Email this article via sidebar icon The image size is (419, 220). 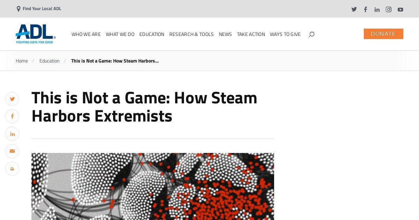pos(12,151)
